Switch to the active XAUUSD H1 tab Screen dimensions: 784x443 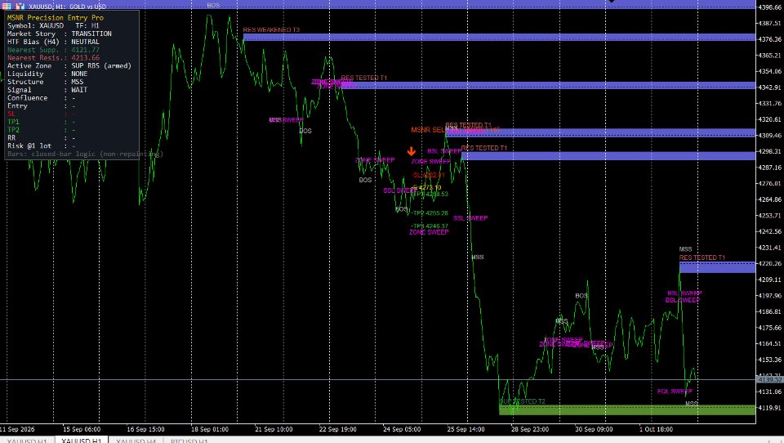(x=82, y=441)
